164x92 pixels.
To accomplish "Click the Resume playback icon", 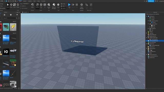I will [x=73, y=5].
